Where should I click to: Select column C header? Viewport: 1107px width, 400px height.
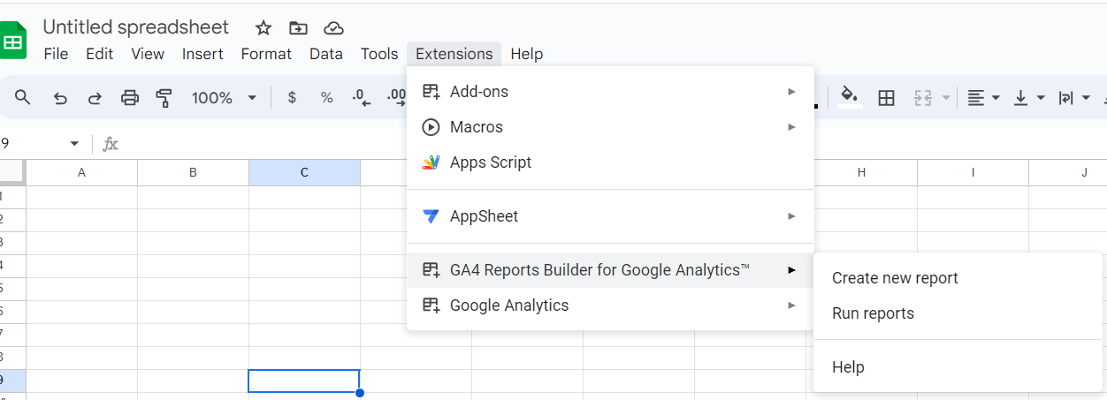tap(304, 173)
